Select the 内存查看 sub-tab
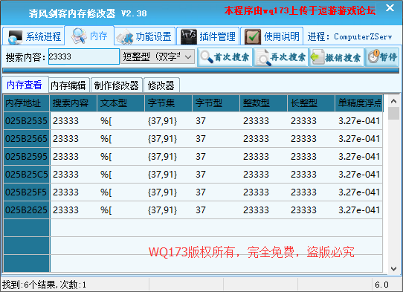Image resolution: width=403 pixels, height=292 pixels. 25,85
